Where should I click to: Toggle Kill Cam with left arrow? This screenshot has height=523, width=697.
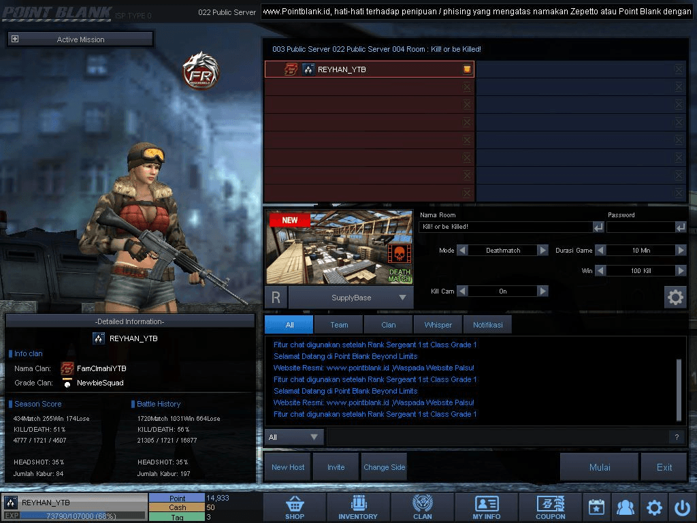[462, 291]
